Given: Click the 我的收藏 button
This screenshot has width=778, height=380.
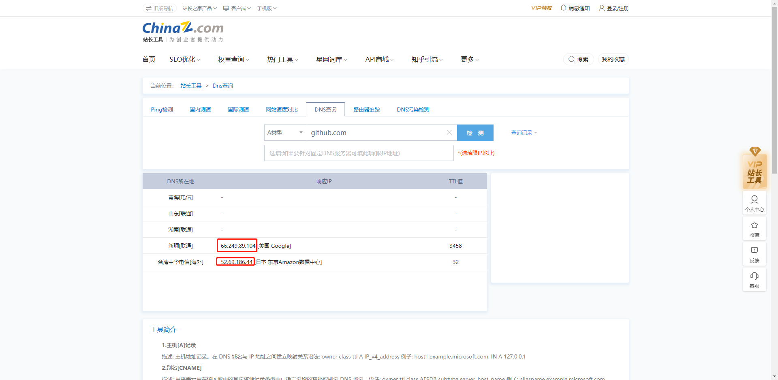Looking at the screenshot, I should (x=613, y=59).
